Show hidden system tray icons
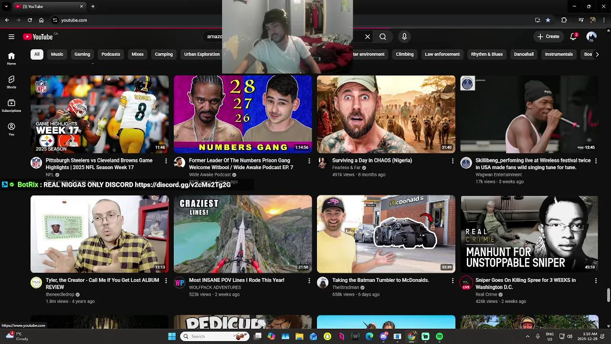611x344 pixels. [527, 336]
